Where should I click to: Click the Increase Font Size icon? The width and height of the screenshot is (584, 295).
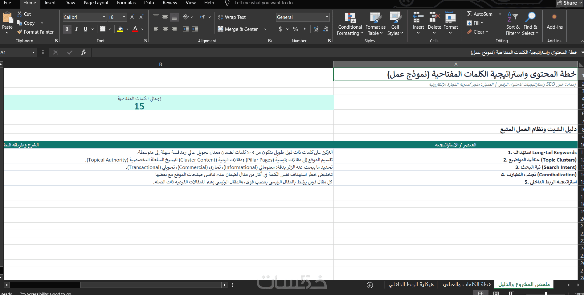(132, 17)
